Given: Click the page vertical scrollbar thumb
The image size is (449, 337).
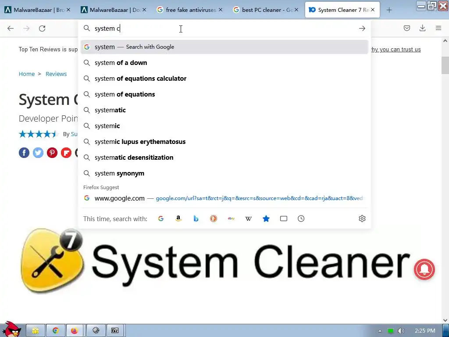Looking at the screenshot, I should pyautogui.click(x=445, y=65).
